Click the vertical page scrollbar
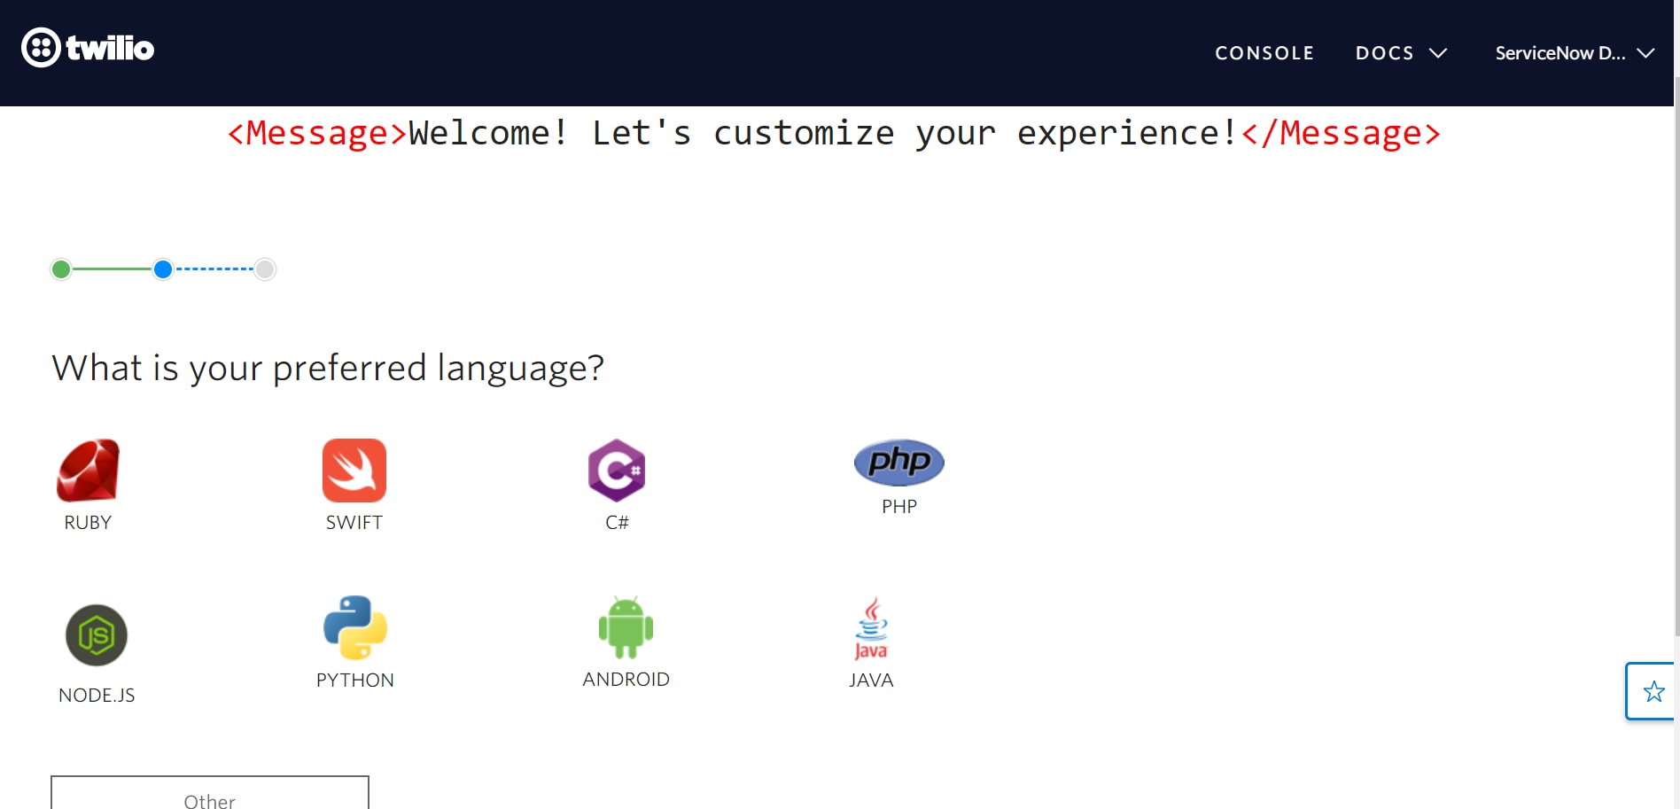 click(x=1676, y=354)
